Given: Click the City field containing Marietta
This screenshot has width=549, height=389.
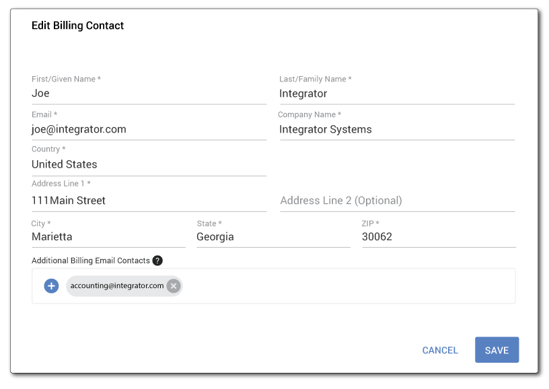Looking at the screenshot, I should pos(108,237).
